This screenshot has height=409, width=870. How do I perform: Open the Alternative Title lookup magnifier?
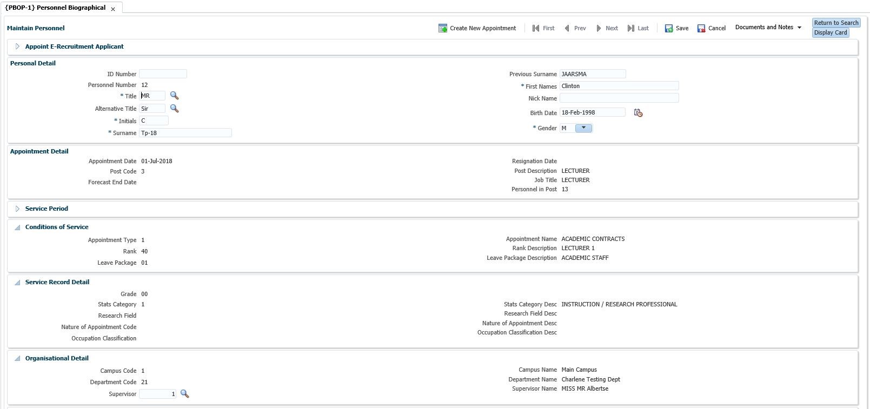[174, 109]
